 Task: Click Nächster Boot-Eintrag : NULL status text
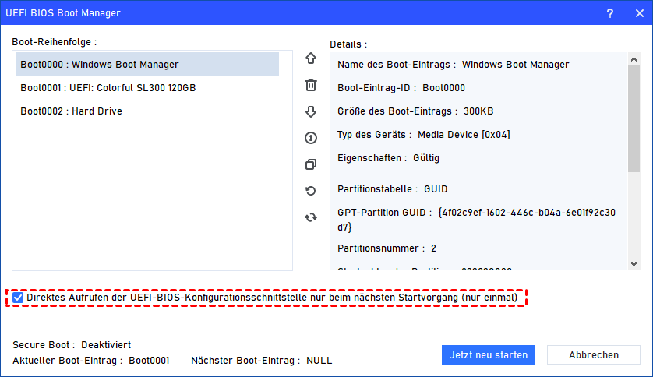point(262,361)
